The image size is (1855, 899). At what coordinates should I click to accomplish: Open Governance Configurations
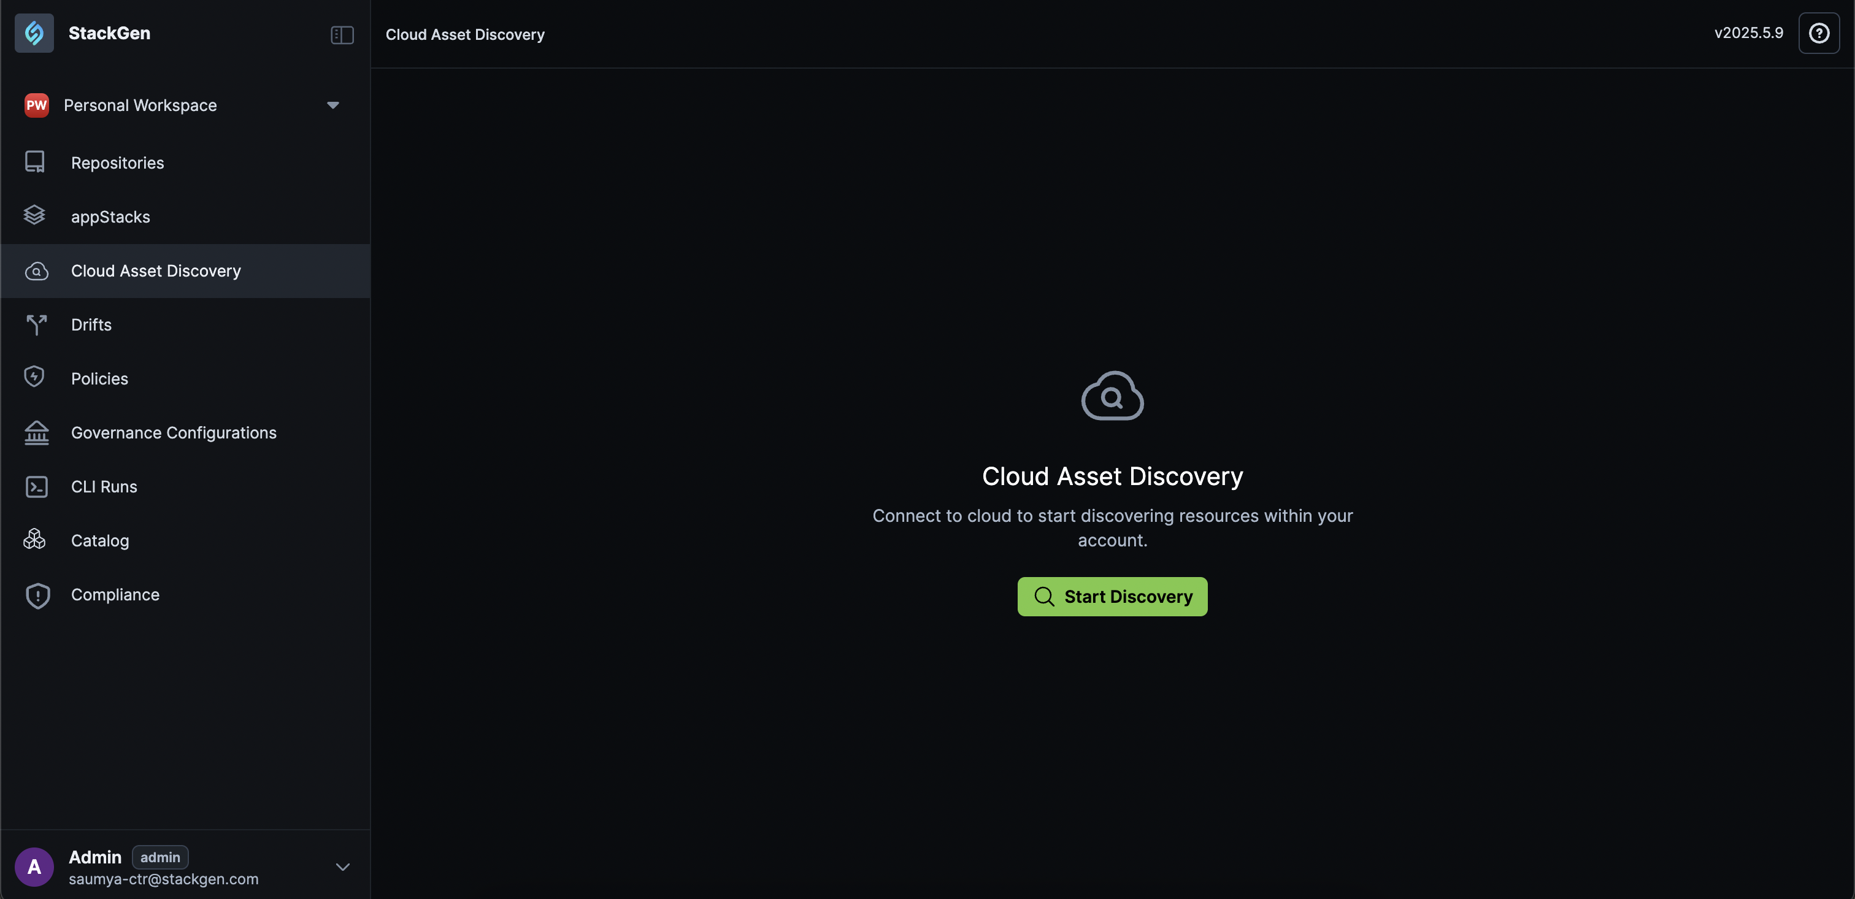click(x=186, y=432)
